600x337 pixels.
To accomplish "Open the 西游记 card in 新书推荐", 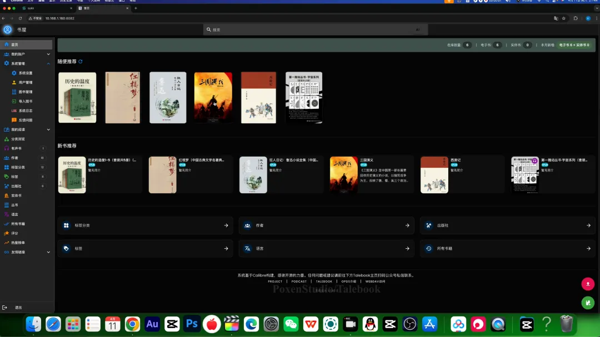I will pos(462,175).
